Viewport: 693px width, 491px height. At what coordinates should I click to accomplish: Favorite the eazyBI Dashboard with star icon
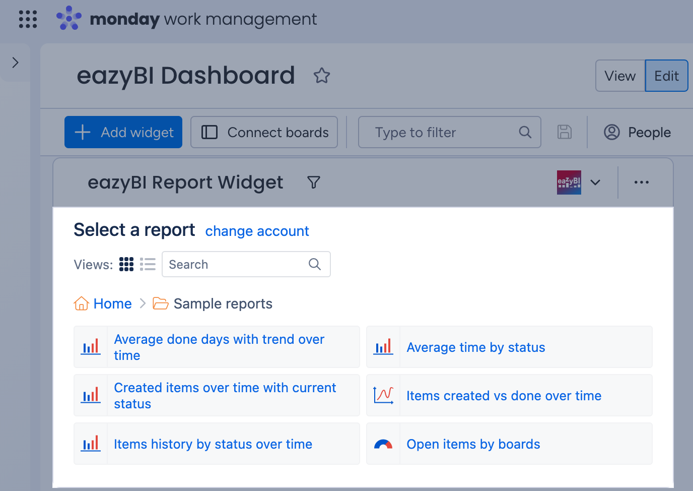click(x=322, y=76)
